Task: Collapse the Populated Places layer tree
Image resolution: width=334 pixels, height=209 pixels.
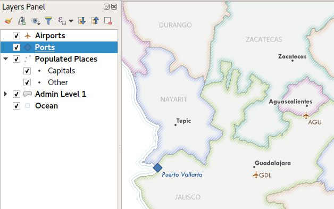Action: pos(5,59)
